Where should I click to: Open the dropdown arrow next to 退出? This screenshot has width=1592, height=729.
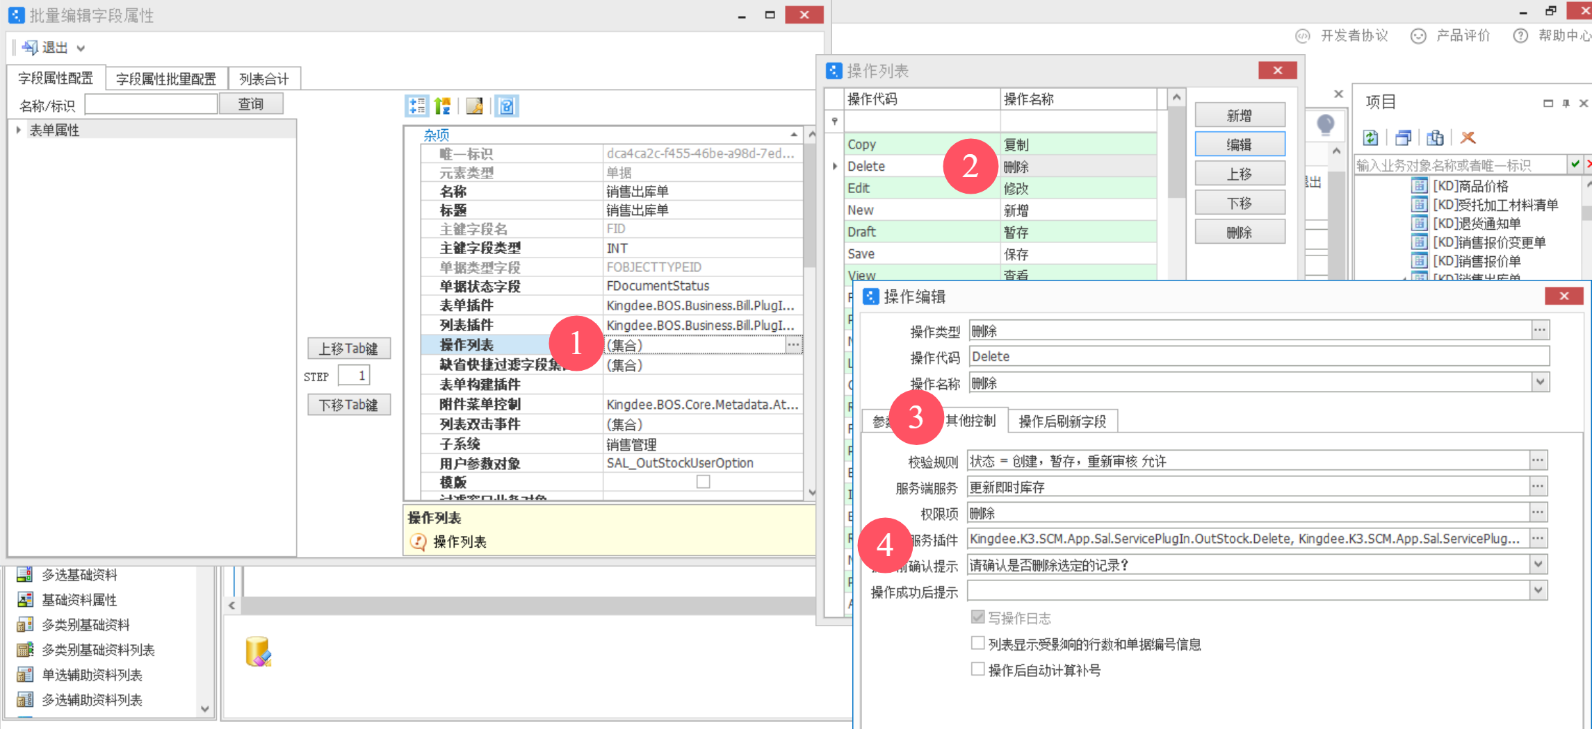(x=81, y=48)
